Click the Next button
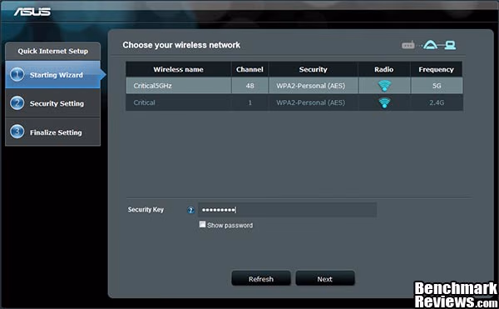The image size is (499, 309). 325,279
